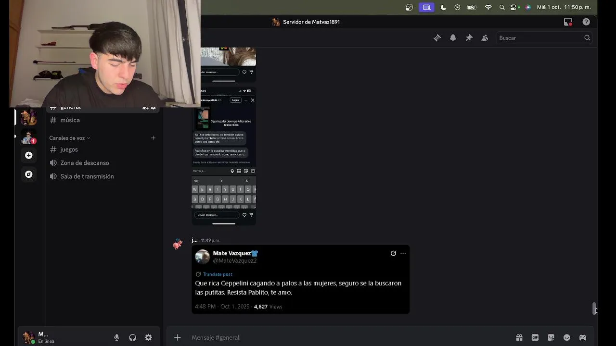The image size is (616, 346).
Task: Open the emoji picker
Action: point(567,337)
